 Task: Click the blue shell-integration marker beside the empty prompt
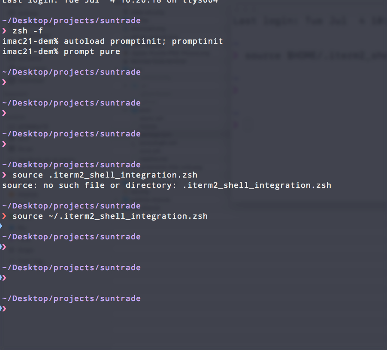[1, 226]
